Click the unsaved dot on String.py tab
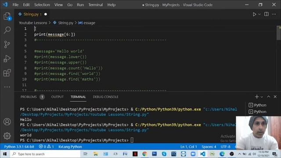 tap(46, 14)
